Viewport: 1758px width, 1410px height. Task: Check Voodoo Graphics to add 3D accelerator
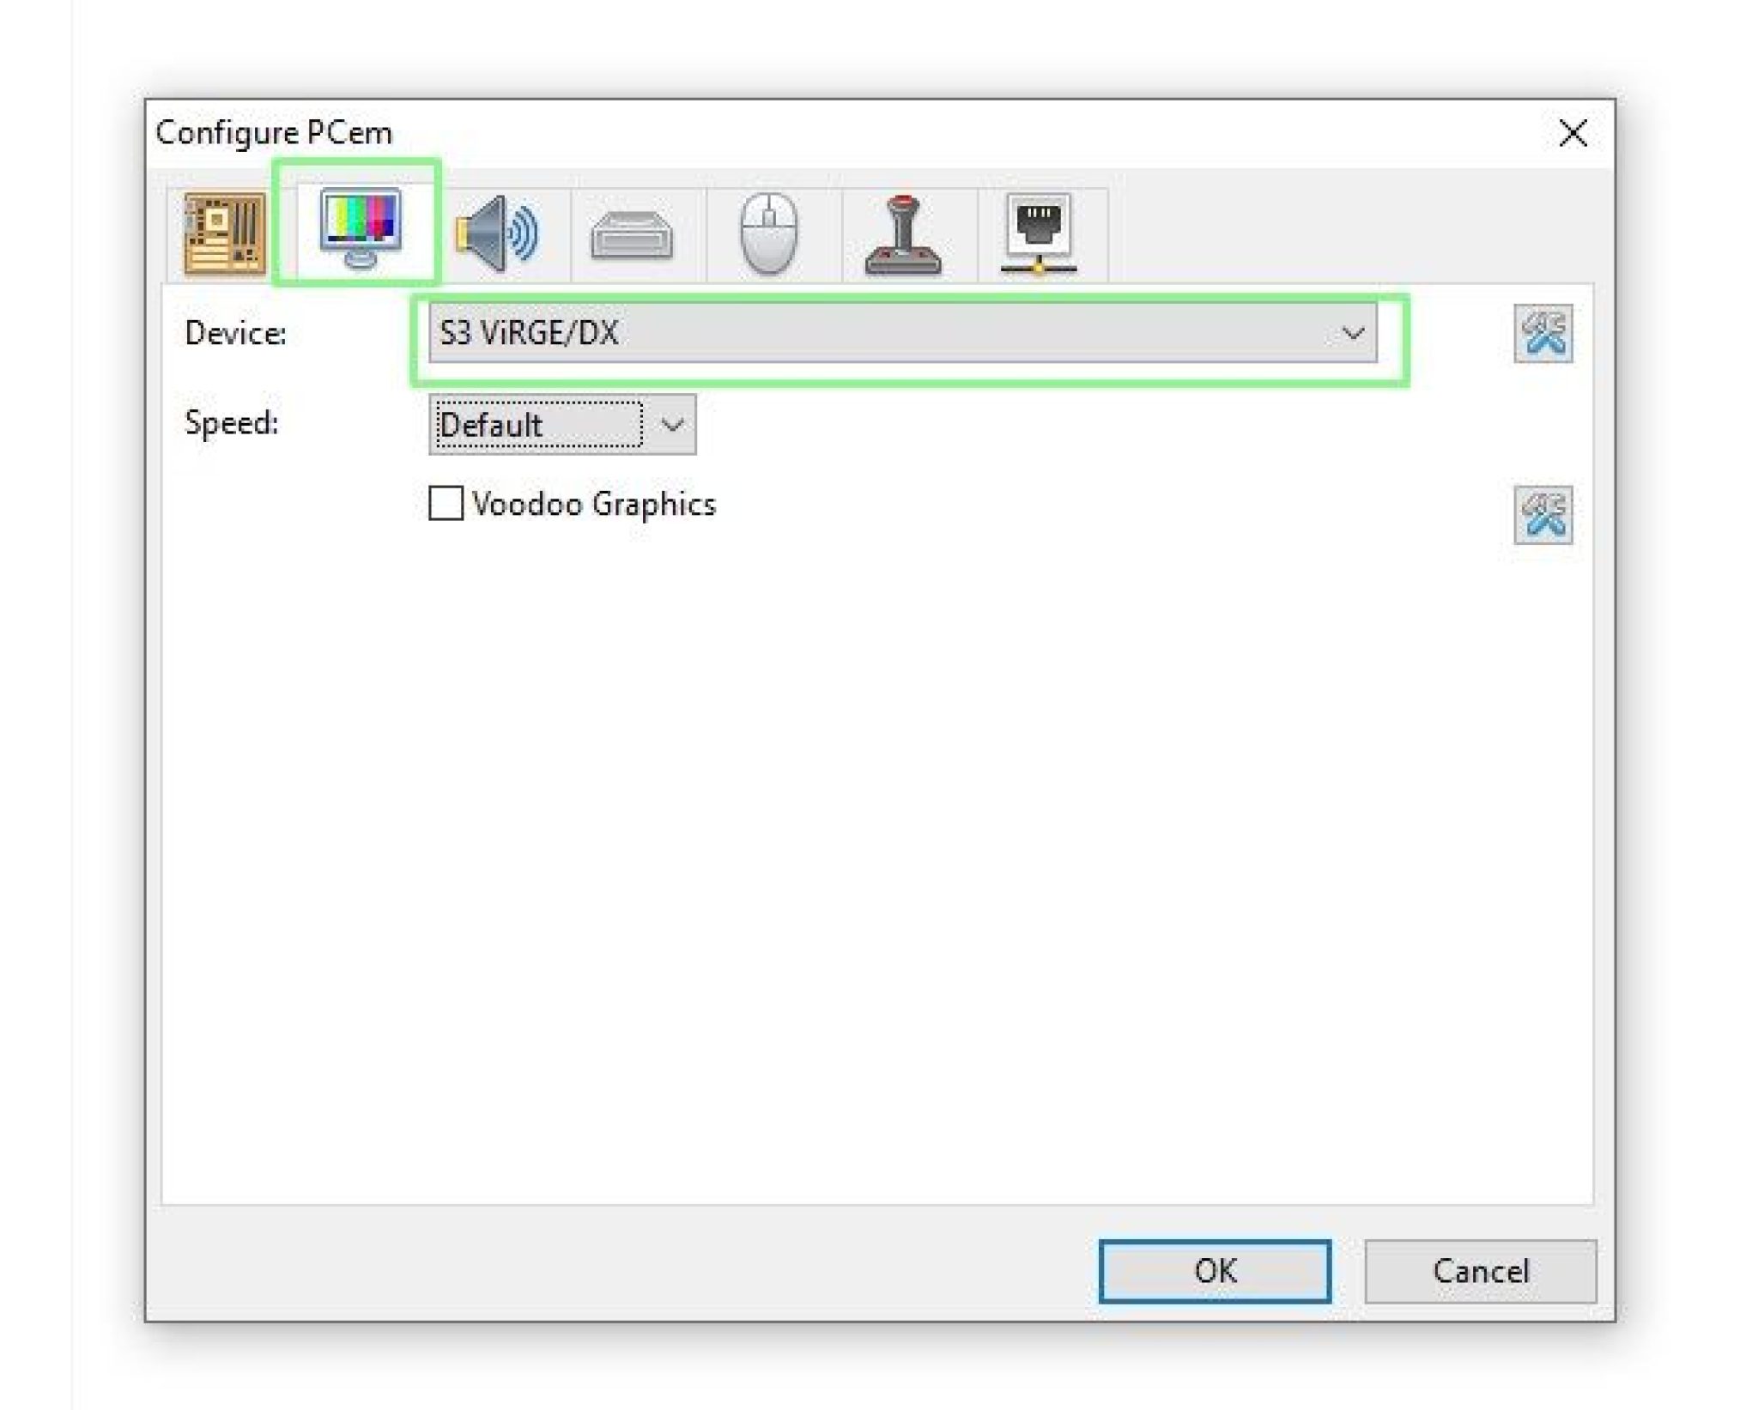[x=446, y=505]
